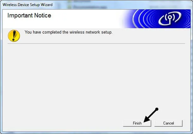
Task: Click the word "Important" in heading
Action: click(20, 16)
